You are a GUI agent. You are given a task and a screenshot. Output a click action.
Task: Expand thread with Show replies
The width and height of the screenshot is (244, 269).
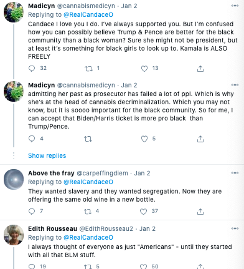[x=47, y=155]
